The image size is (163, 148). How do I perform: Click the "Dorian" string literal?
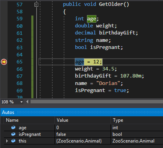click(x=108, y=83)
